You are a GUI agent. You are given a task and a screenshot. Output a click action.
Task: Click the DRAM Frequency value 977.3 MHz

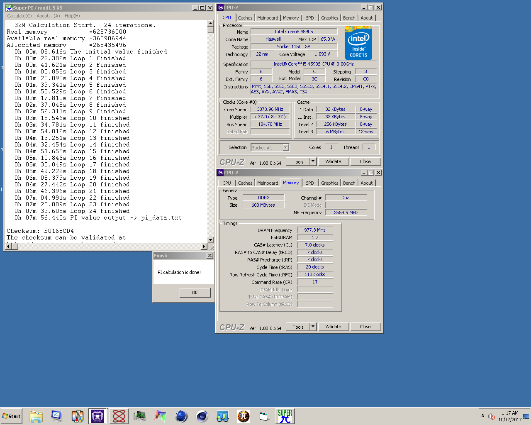pyautogui.click(x=315, y=230)
